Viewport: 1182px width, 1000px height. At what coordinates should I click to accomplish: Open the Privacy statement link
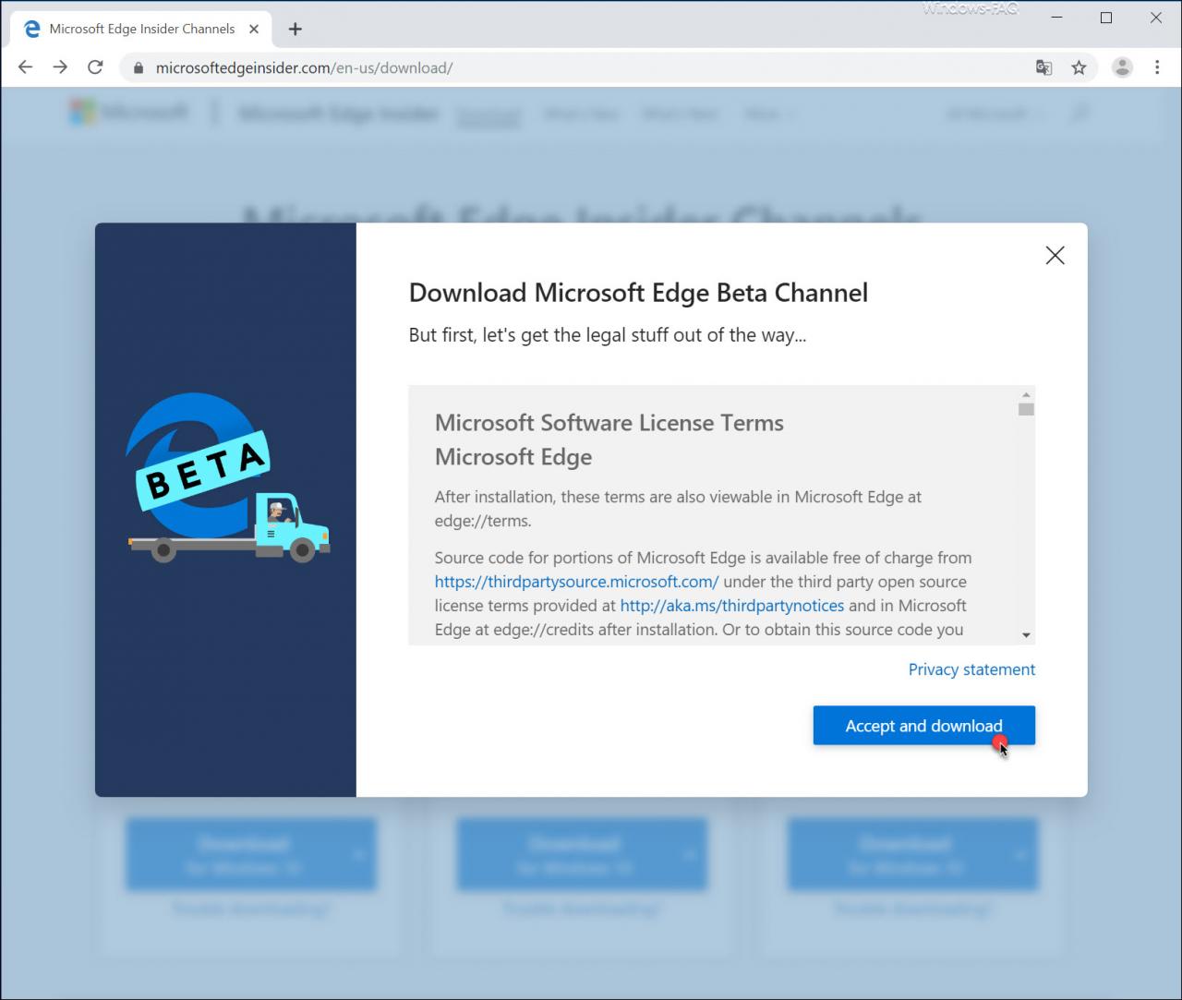[971, 669]
